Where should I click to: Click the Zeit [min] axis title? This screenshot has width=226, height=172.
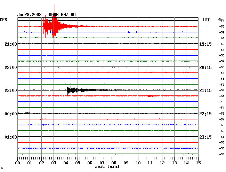(x=107, y=166)
